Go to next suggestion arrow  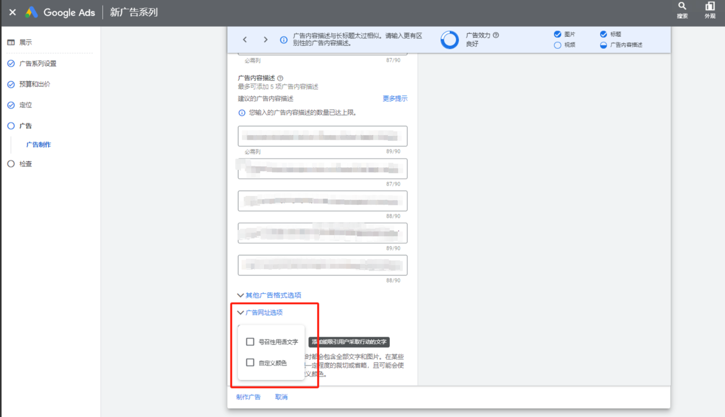coord(266,40)
